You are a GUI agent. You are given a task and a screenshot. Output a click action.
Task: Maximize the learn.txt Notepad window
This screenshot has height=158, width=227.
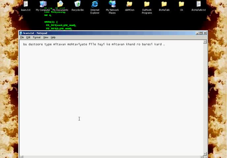click(x=201, y=33)
